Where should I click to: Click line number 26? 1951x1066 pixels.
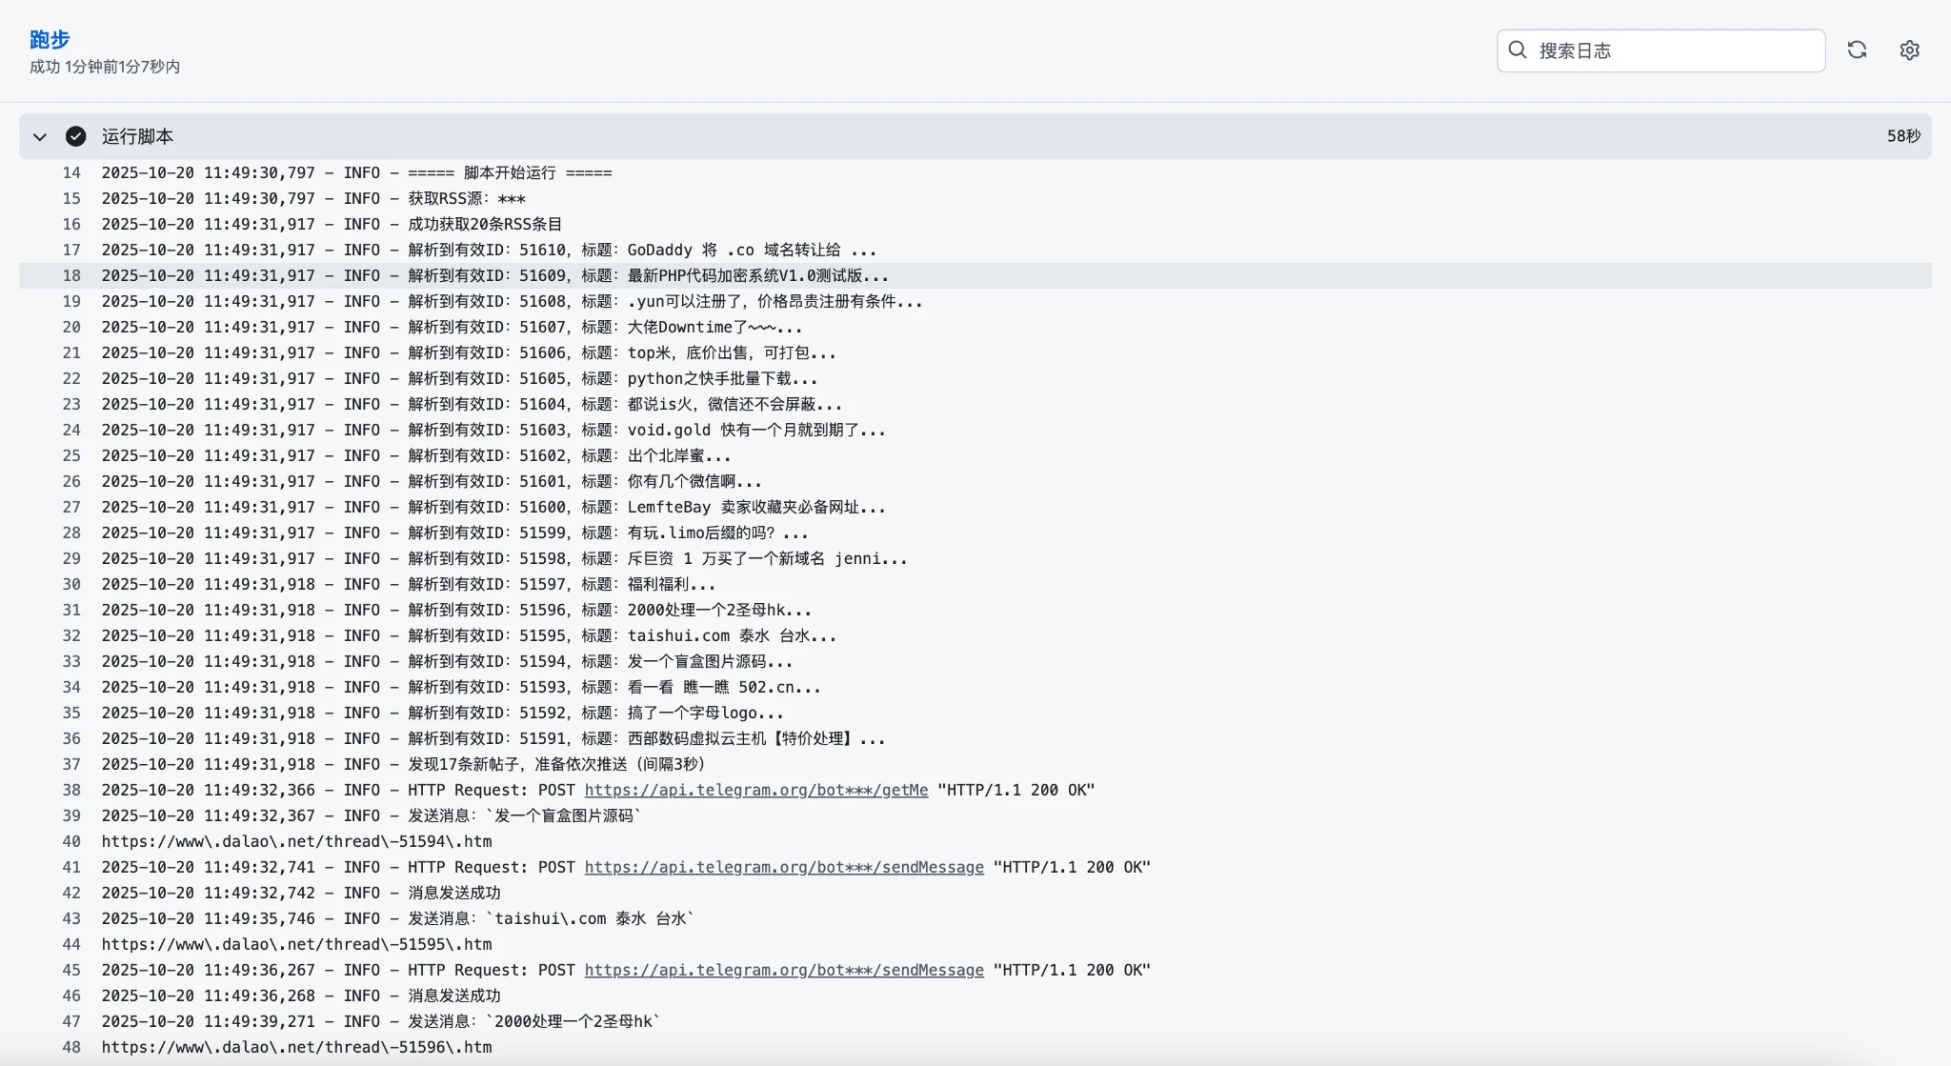pyautogui.click(x=71, y=481)
